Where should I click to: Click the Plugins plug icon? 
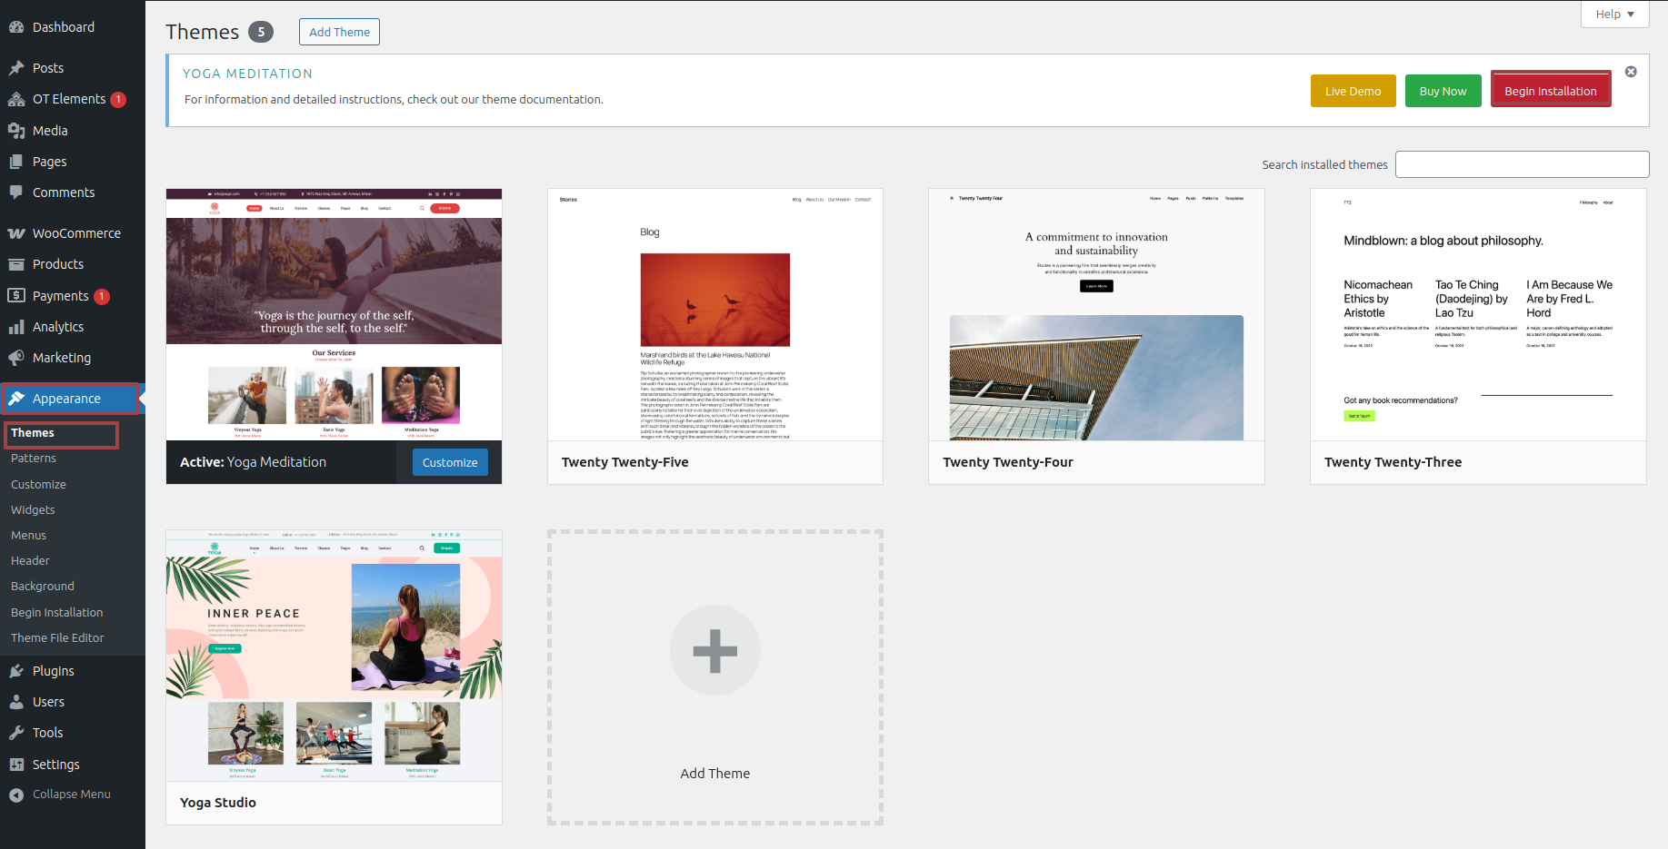[16, 671]
